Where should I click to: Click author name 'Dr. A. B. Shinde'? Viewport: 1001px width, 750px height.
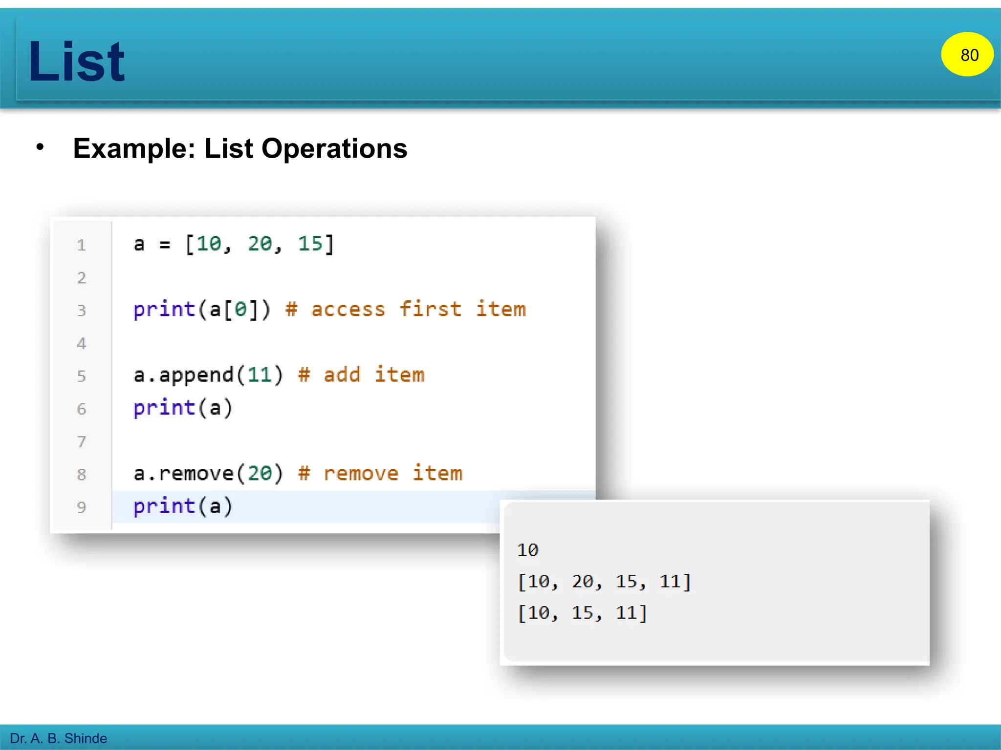click(x=59, y=738)
